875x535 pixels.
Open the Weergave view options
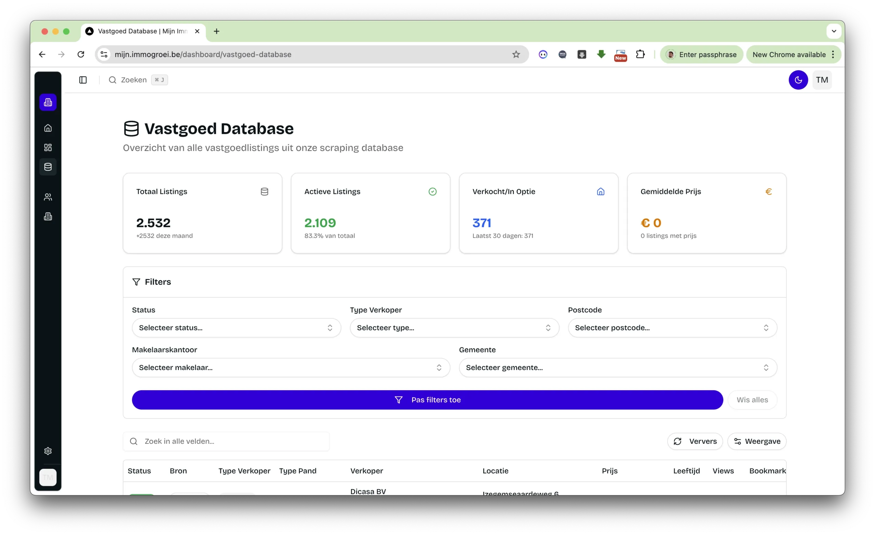pyautogui.click(x=757, y=441)
